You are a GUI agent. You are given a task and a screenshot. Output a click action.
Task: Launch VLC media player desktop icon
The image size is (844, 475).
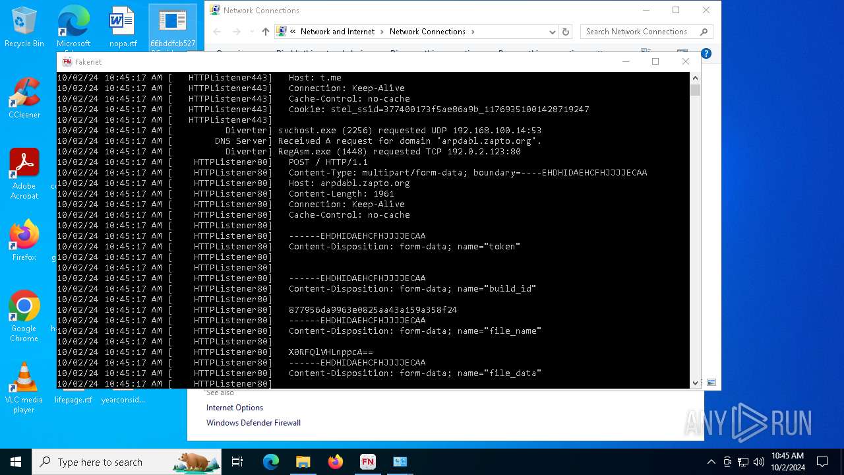(x=24, y=388)
